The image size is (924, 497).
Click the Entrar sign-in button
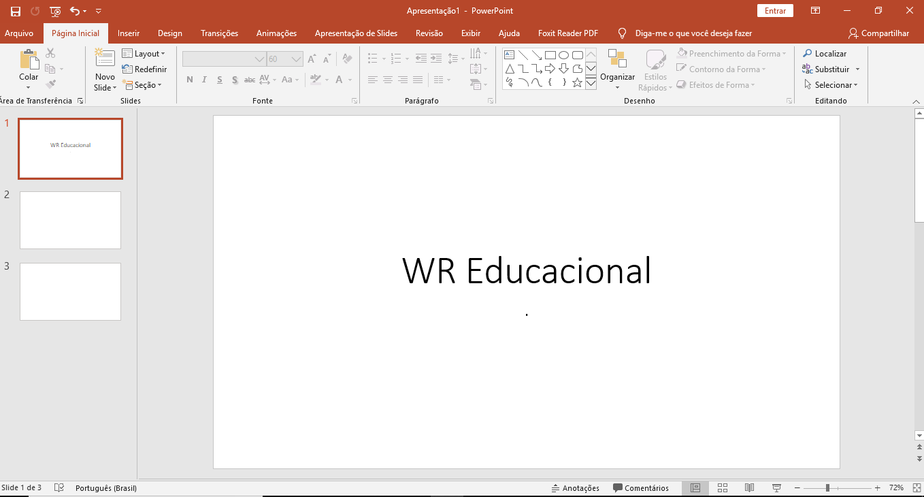point(775,11)
